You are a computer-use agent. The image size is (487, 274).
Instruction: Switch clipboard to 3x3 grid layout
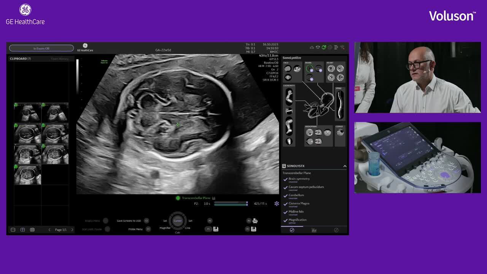pyautogui.click(x=32, y=230)
